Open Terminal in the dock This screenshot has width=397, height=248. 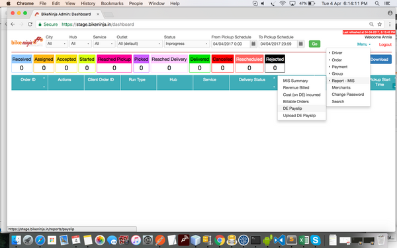(255, 240)
